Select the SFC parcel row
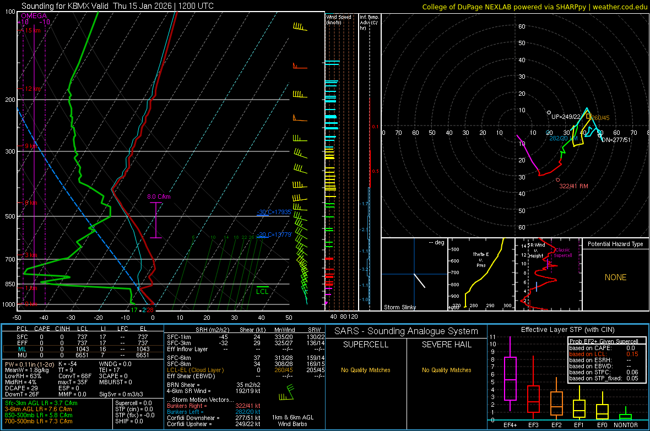This screenshot has width=650, height=431. tap(82, 337)
